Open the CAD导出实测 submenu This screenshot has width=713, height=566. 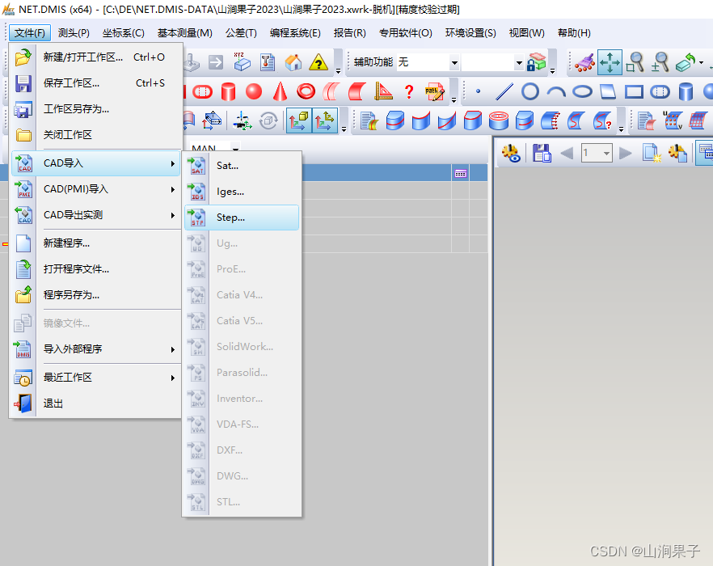(x=95, y=215)
